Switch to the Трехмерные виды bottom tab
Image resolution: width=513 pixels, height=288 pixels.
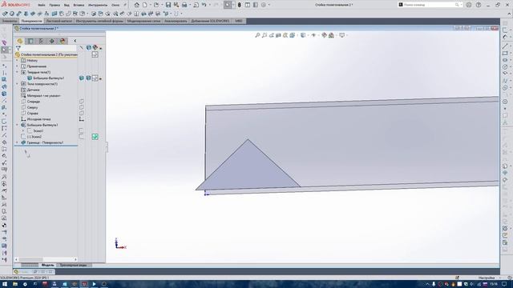[74, 265]
